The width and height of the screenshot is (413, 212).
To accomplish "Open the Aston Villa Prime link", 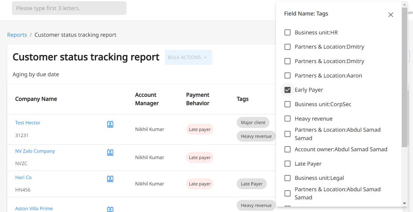I will tap(34, 208).
